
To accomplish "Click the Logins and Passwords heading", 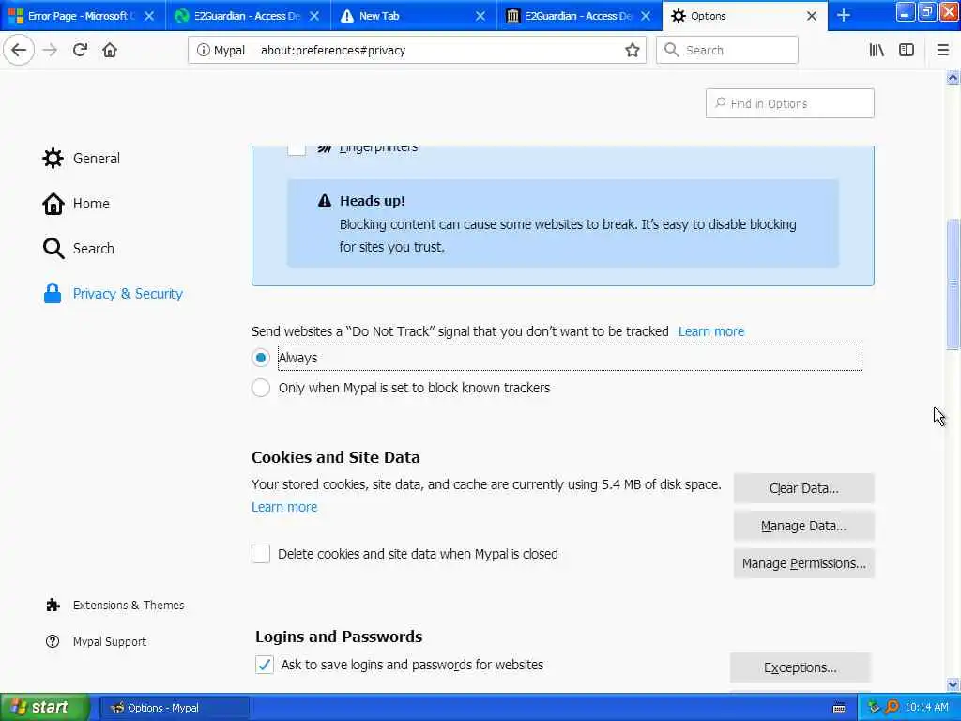I will [x=338, y=637].
